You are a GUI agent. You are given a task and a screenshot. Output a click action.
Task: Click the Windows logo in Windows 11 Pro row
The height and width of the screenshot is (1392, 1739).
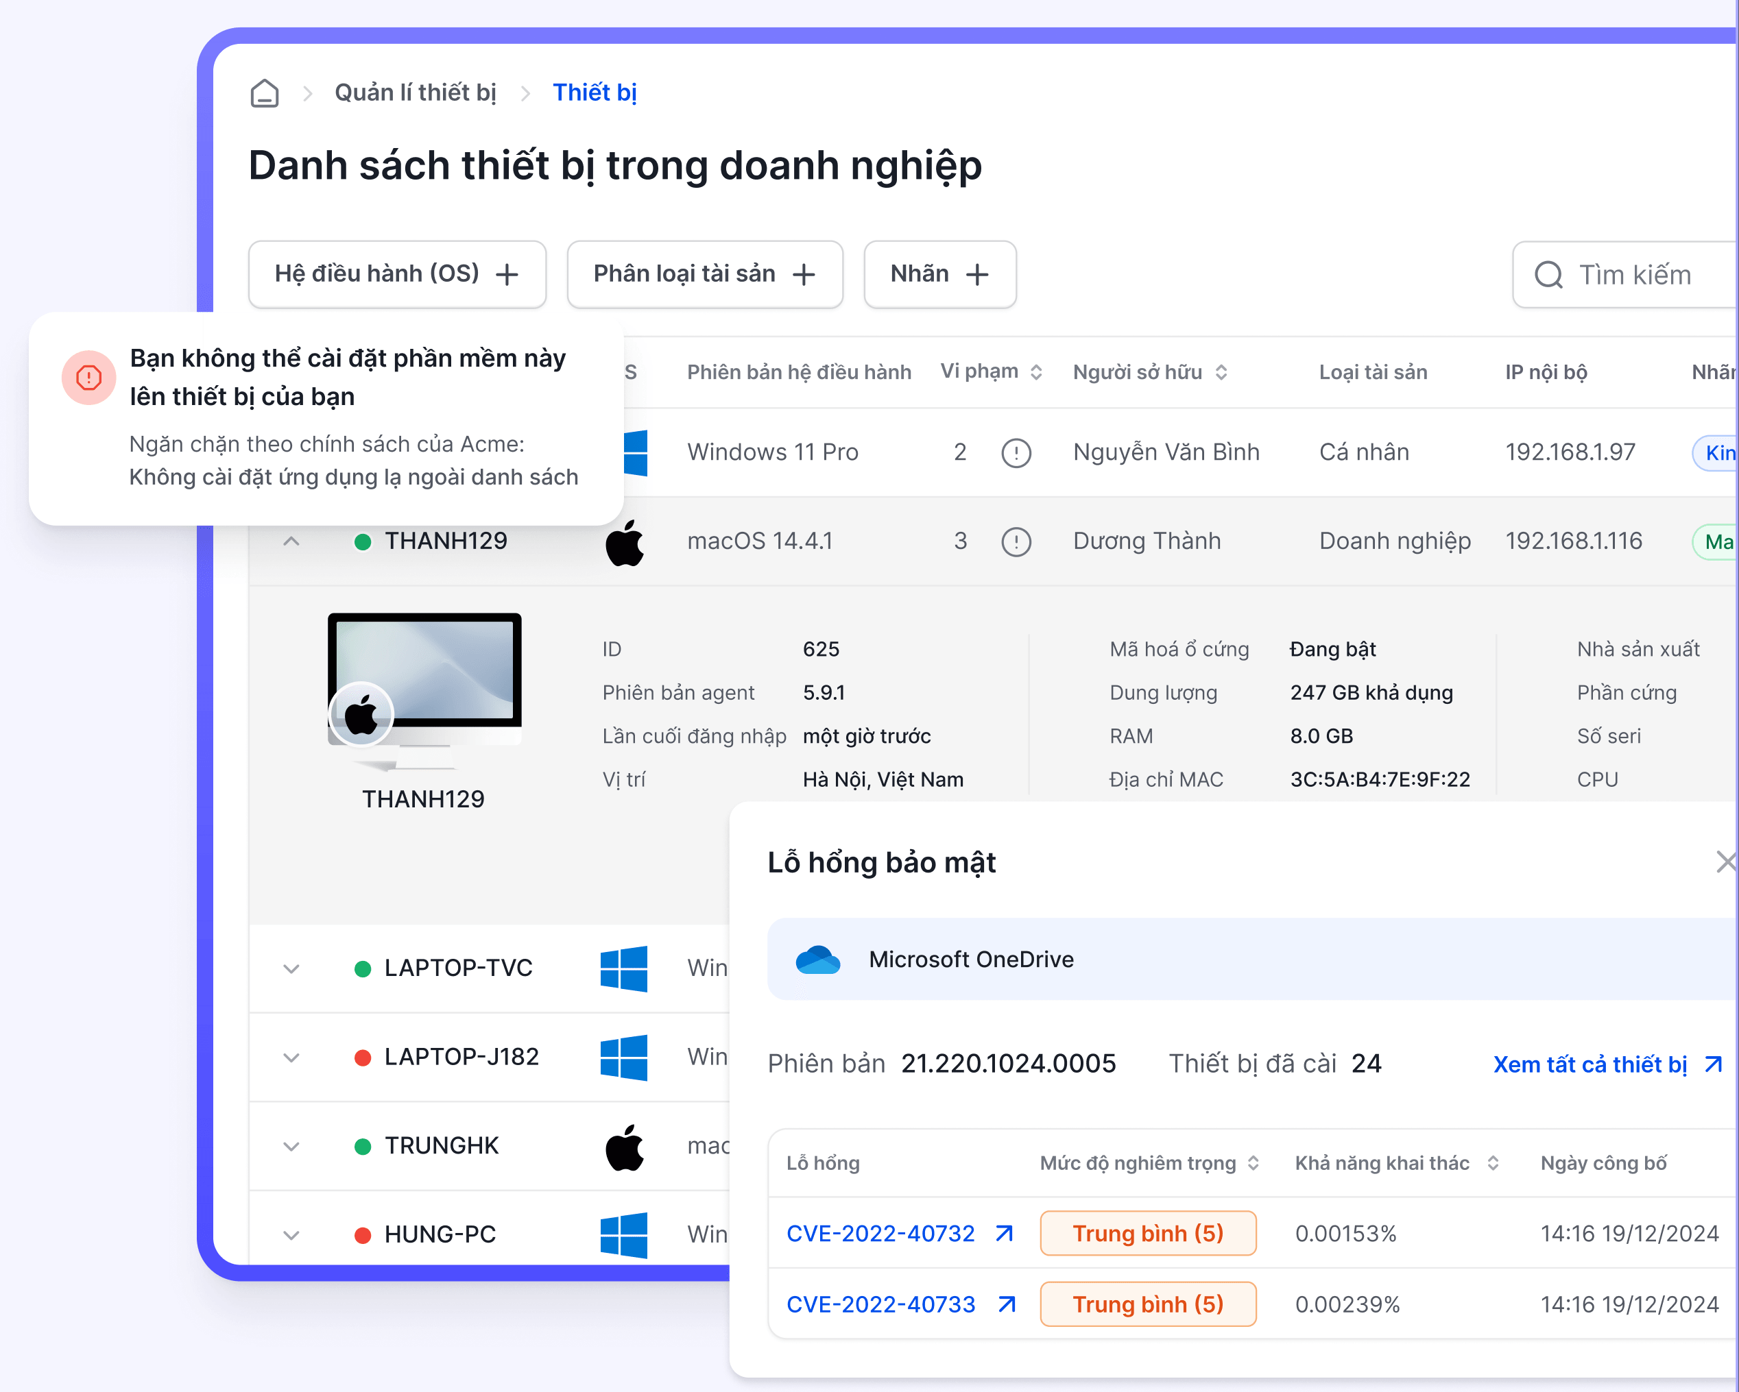(636, 452)
